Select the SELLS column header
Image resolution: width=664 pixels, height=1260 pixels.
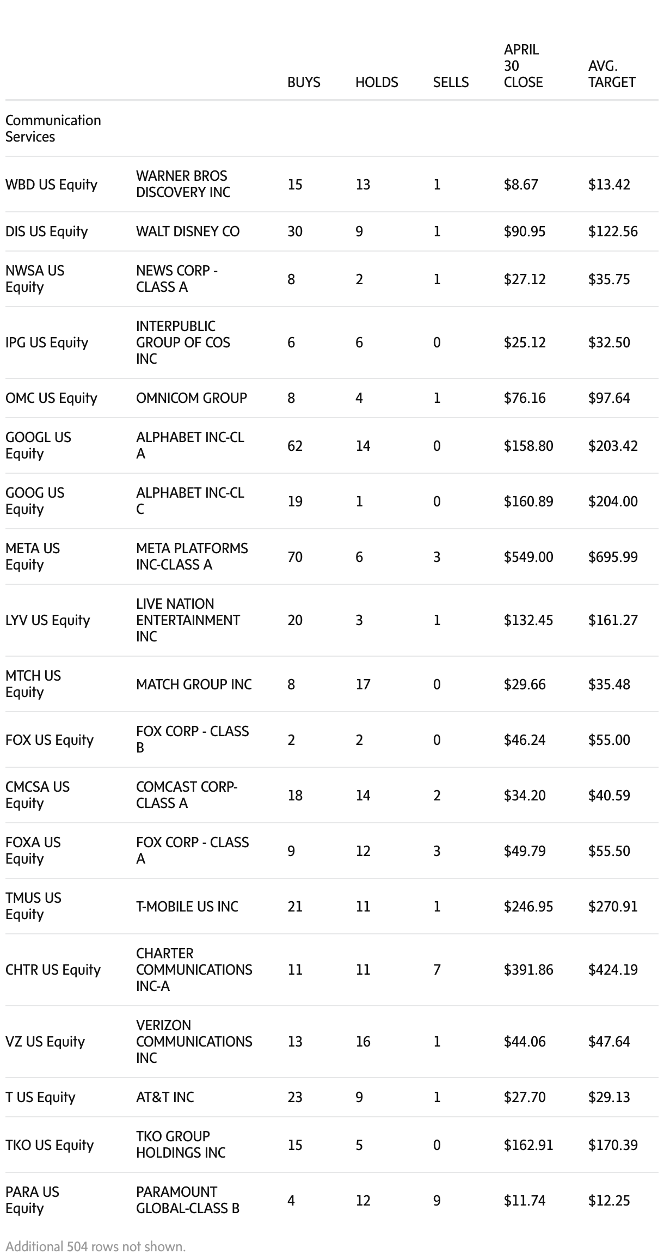pos(451,82)
